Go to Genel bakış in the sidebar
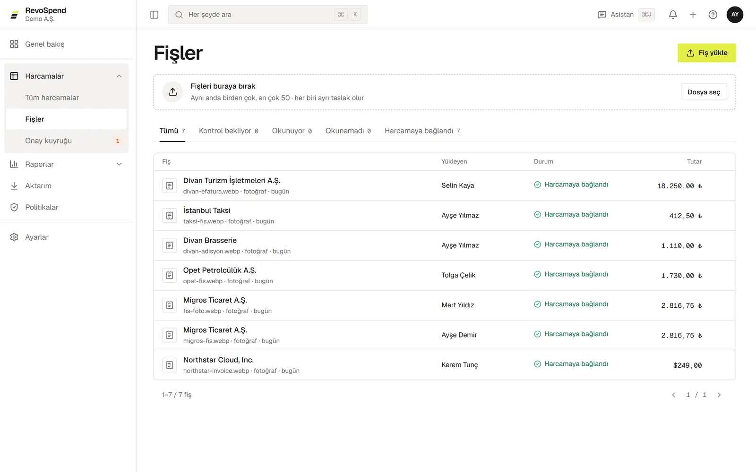Viewport: 756px width, 472px height. [x=67, y=44]
